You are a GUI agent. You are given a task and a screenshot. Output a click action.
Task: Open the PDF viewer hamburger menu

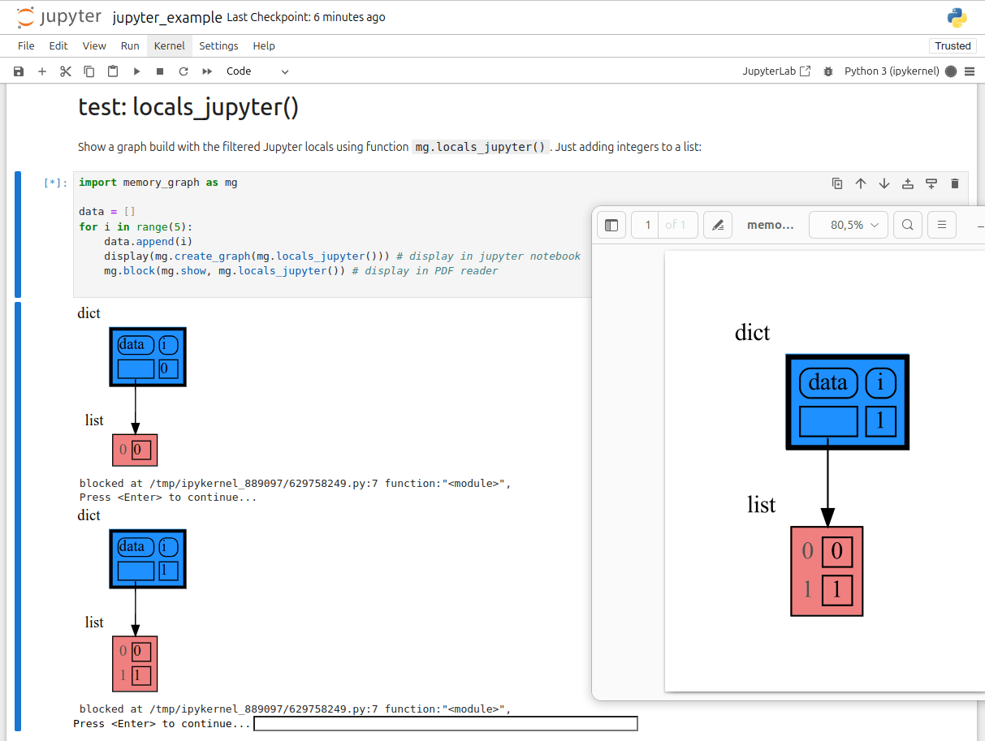pos(942,225)
